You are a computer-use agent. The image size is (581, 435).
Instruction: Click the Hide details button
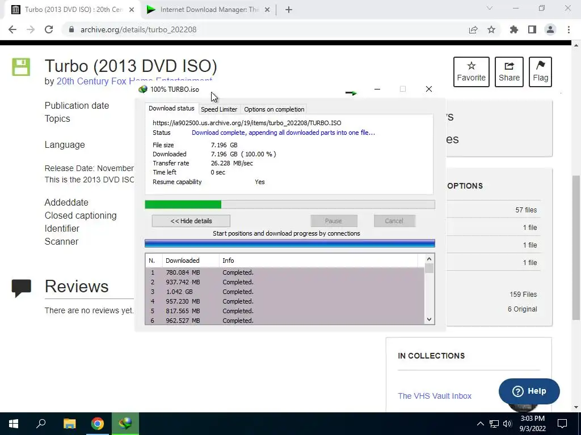pyautogui.click(x=191, y=221)
